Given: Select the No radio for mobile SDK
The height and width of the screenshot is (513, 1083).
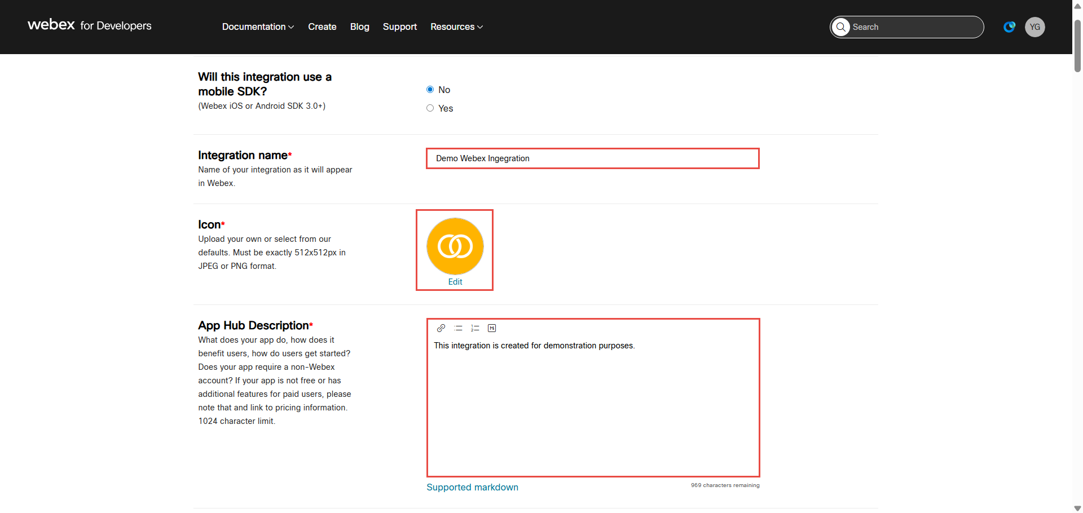Looking at the screenshot, I should [x=430, y=90].
